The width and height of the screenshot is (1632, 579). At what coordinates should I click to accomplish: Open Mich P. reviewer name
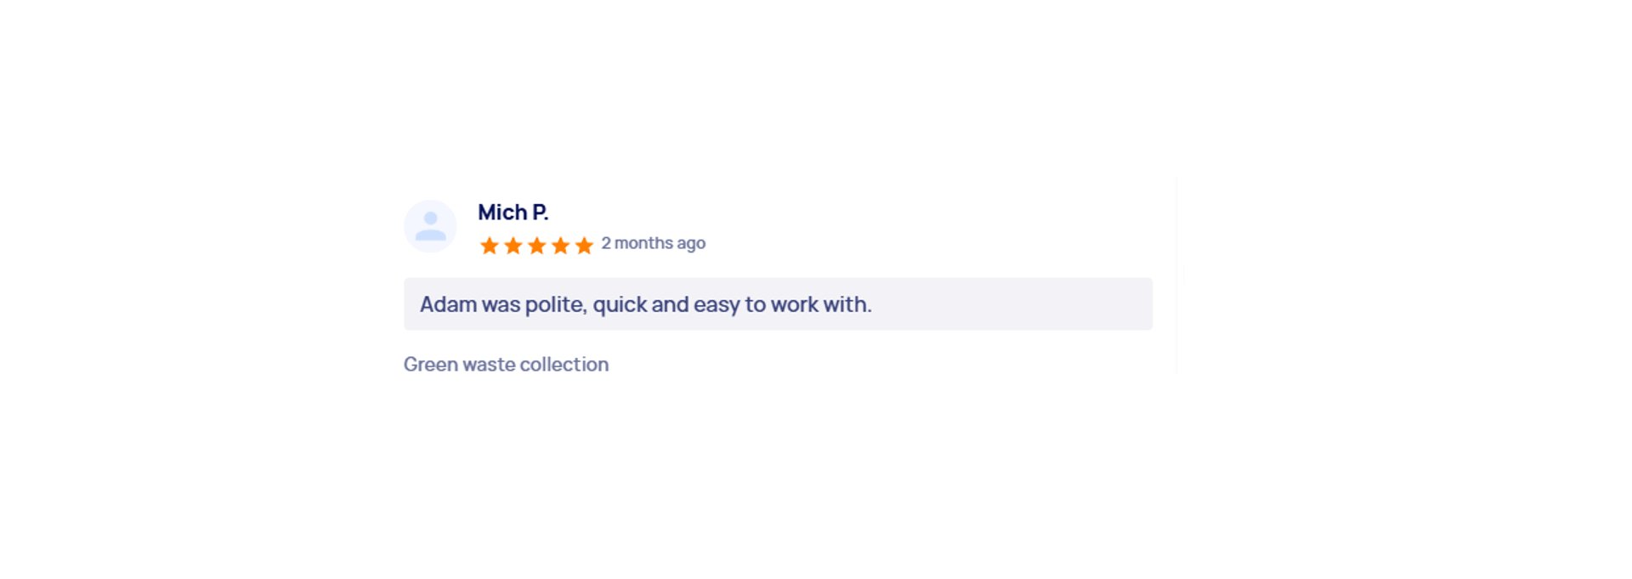(x=513, y=212)
